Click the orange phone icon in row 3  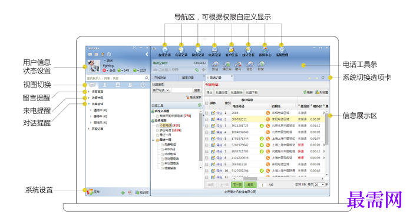point(268,126)
